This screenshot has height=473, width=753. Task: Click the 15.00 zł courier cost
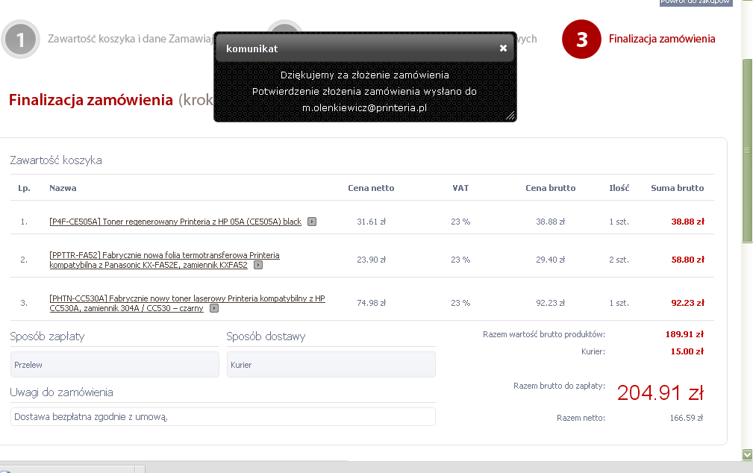[687, 351]
